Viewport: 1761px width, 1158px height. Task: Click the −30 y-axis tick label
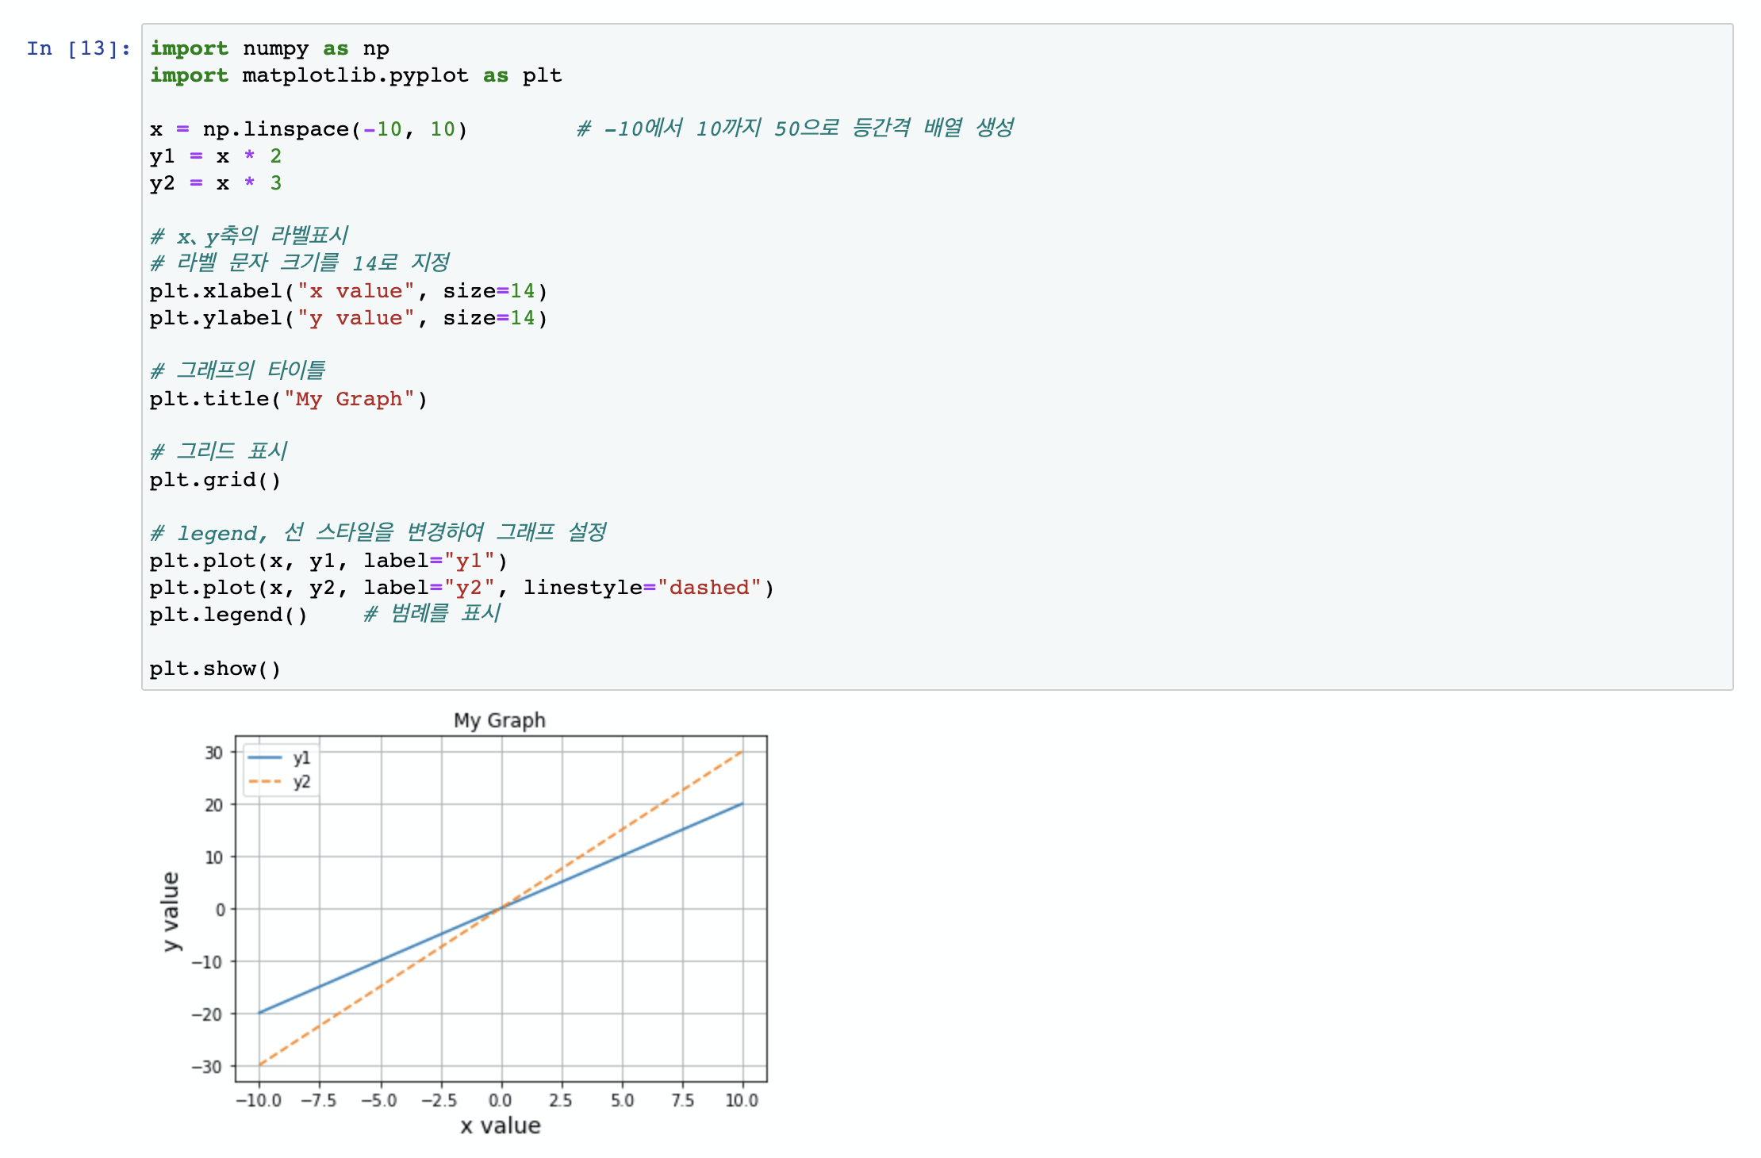point(207,1067)
